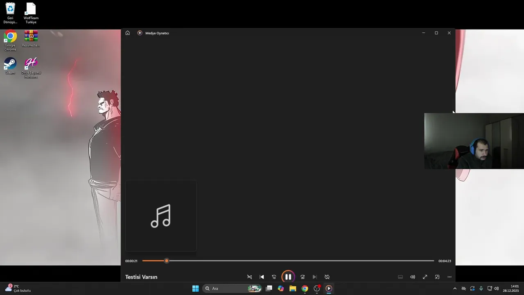
Task: Select Google Chrome desktop shortcut
Action: pyautogui.click(x=10, y=41)
